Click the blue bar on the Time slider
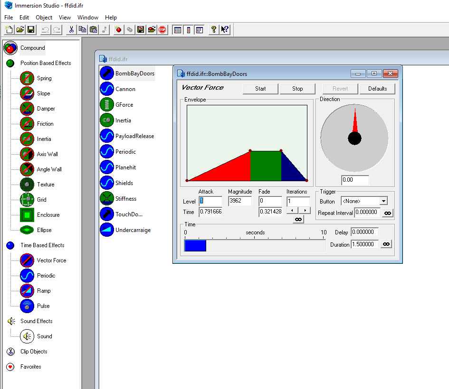This screenshot has height=389, width=449. pyautogui.click(x=195, y=246)
